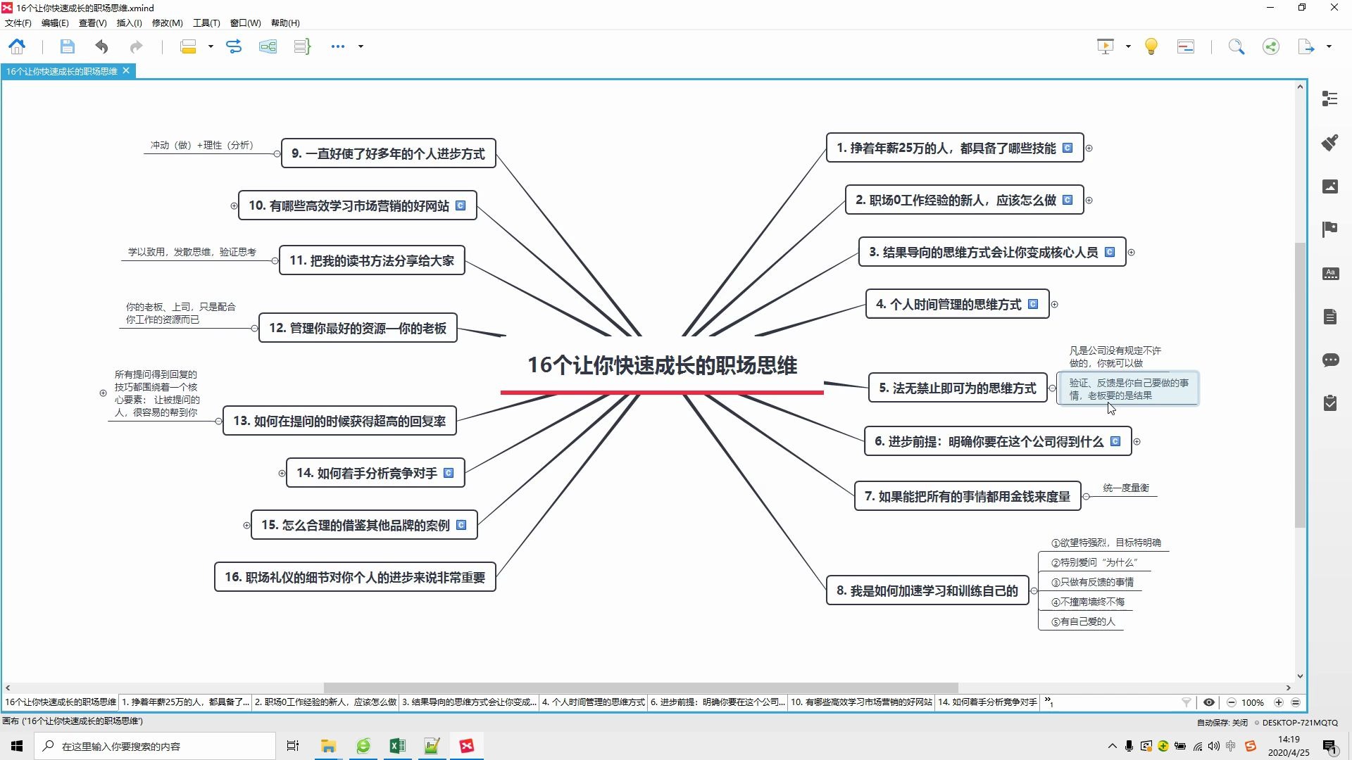The width and height of the screenshot is (1352, 760).
Task: Close the 16个让你快速成长的职场思维 document tab
Action: 126,71
